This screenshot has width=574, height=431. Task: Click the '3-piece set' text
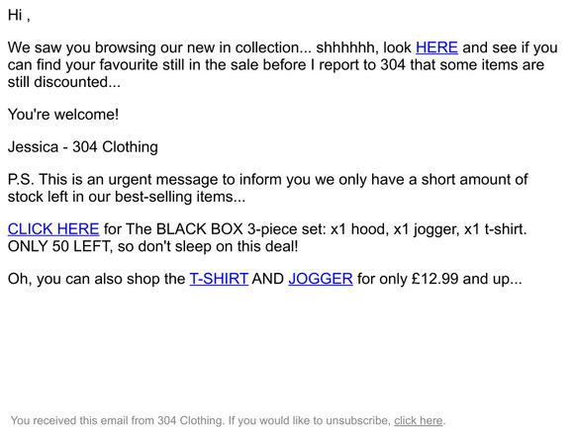(286, 229)
